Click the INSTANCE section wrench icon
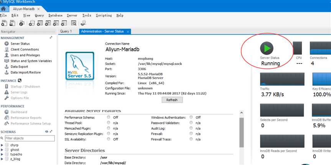Screen dimensions: 331x165 pyautogui.click(x=20, y=80)
